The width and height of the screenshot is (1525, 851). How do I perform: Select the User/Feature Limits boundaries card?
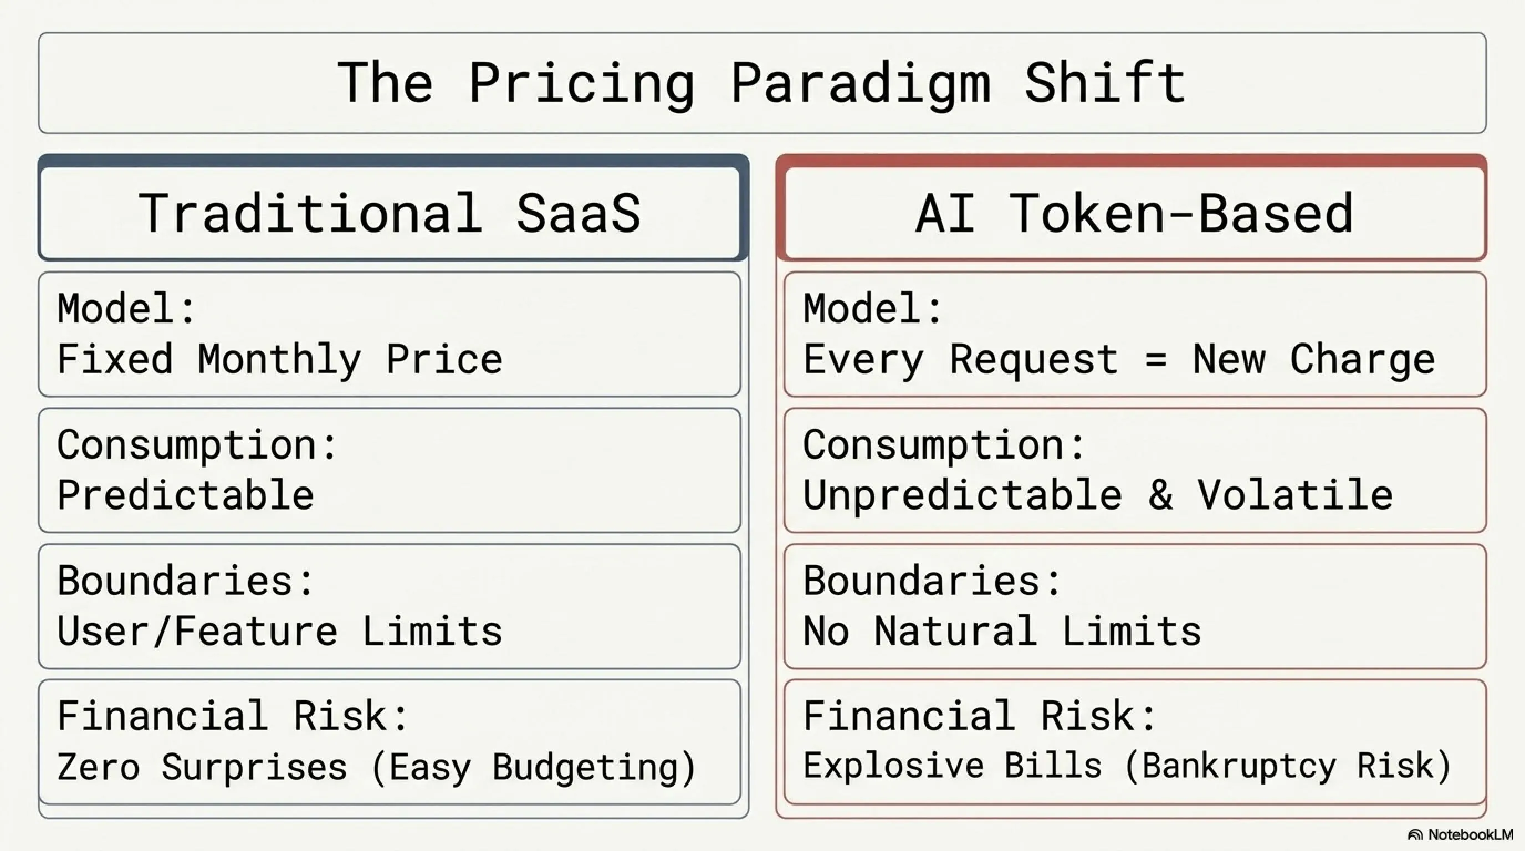point(390,607)
